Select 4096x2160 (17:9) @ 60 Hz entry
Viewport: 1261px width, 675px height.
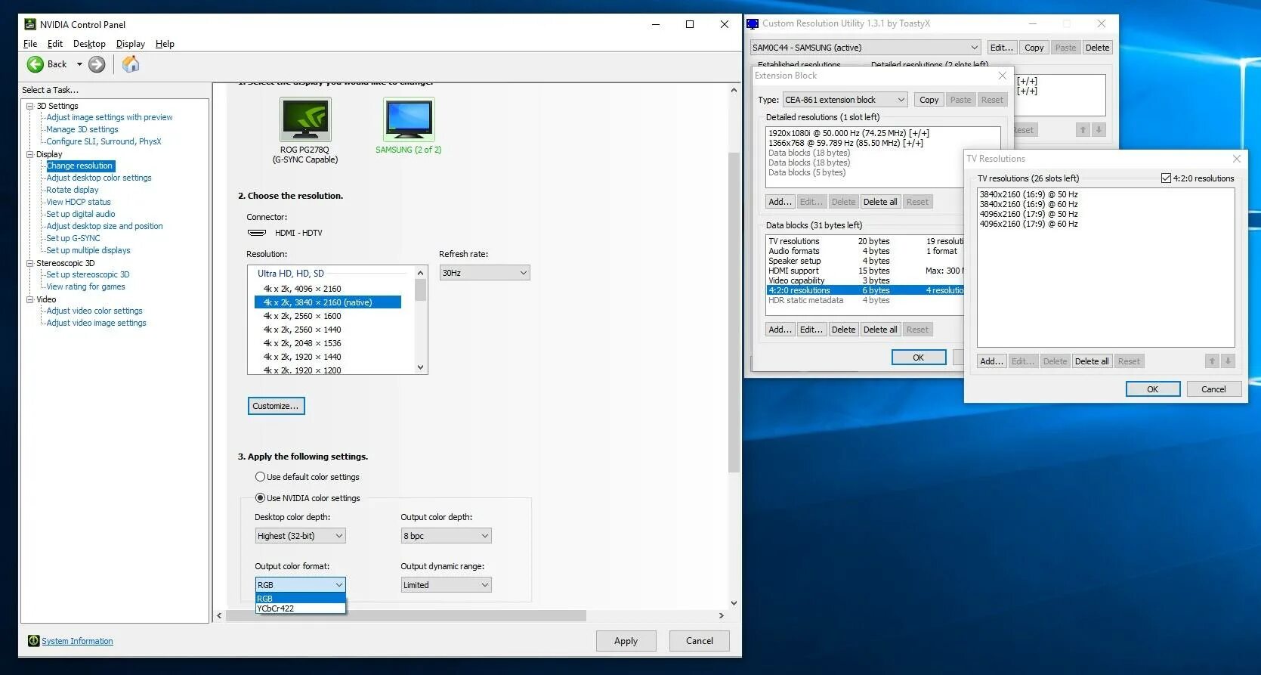point(1028,224)
